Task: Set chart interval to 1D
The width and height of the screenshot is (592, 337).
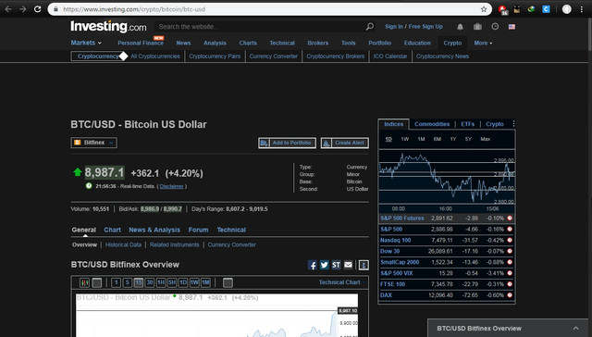Action: tap(183, 282)
